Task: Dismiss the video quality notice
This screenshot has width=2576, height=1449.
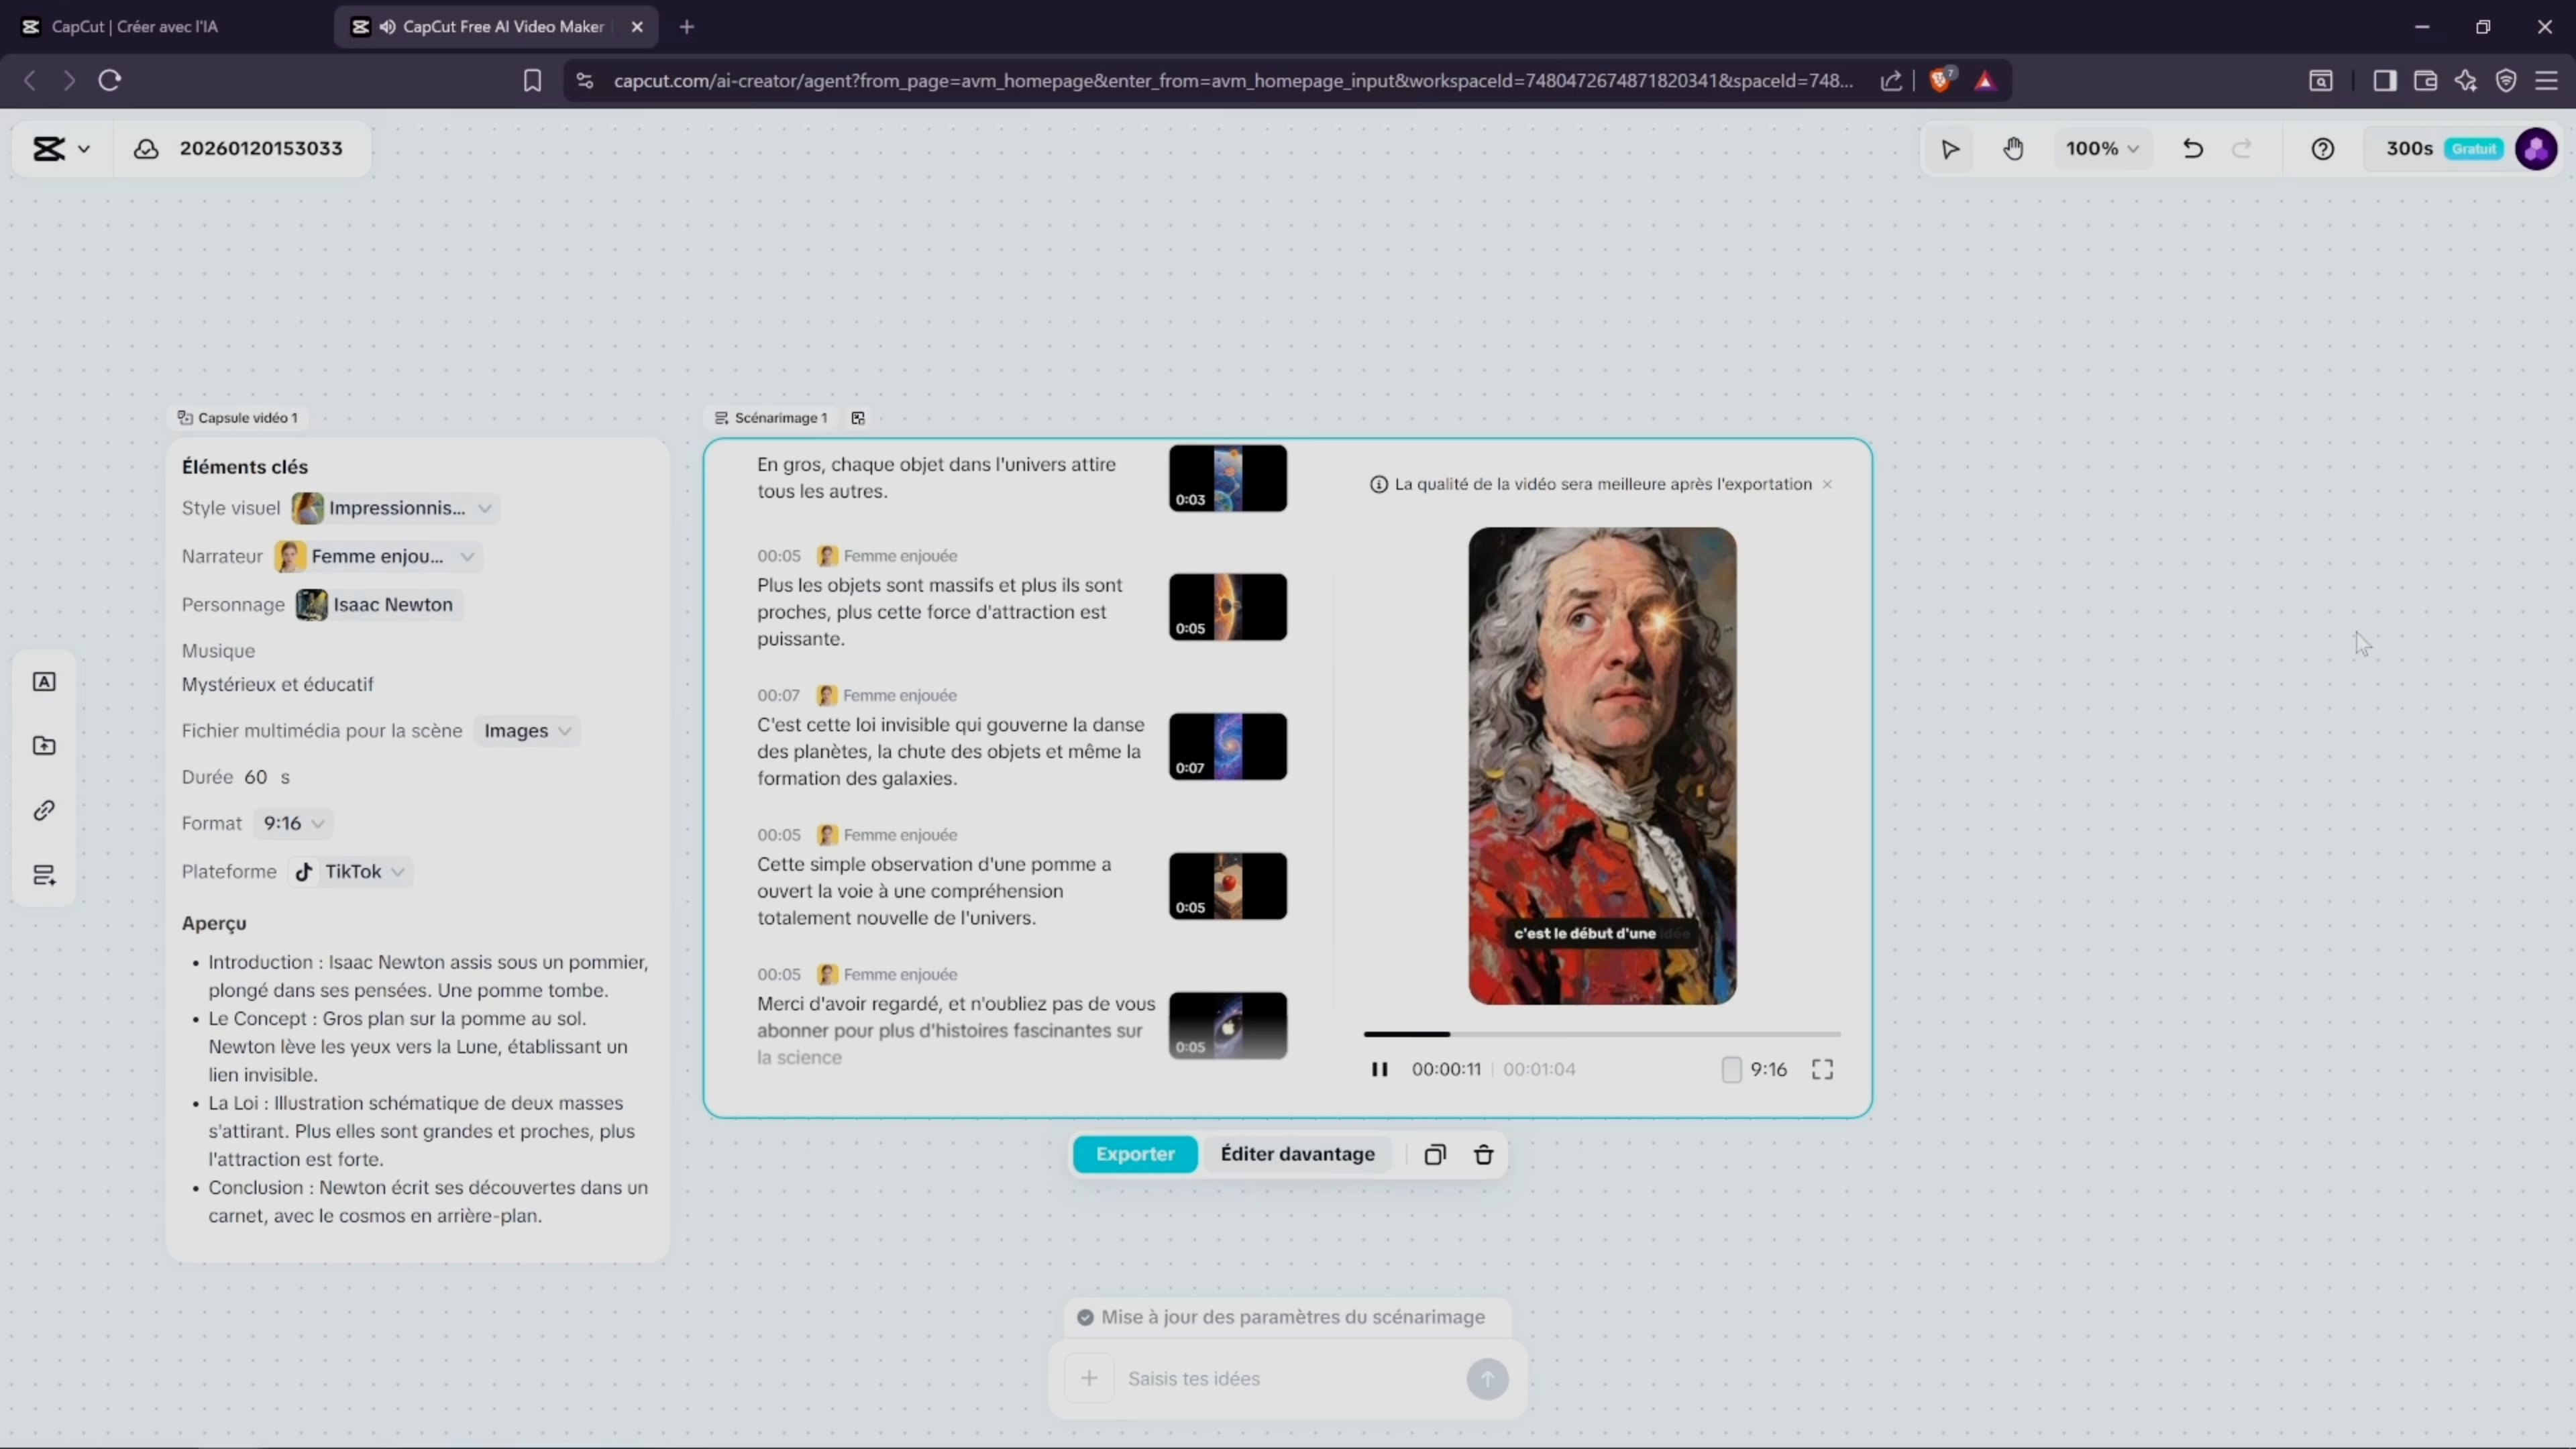Action: tap(1827, 484)
